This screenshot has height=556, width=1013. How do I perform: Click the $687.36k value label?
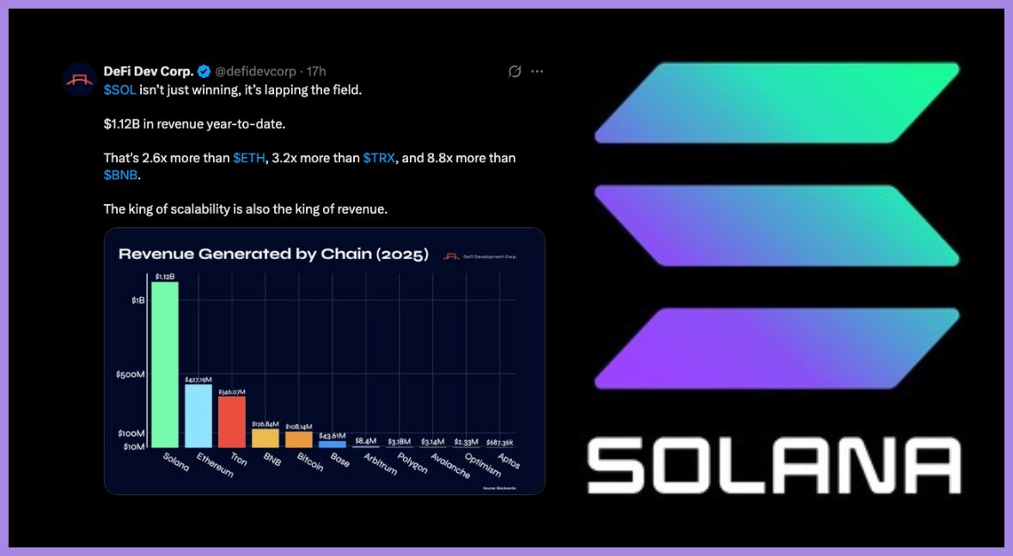[x=500, y=443]
